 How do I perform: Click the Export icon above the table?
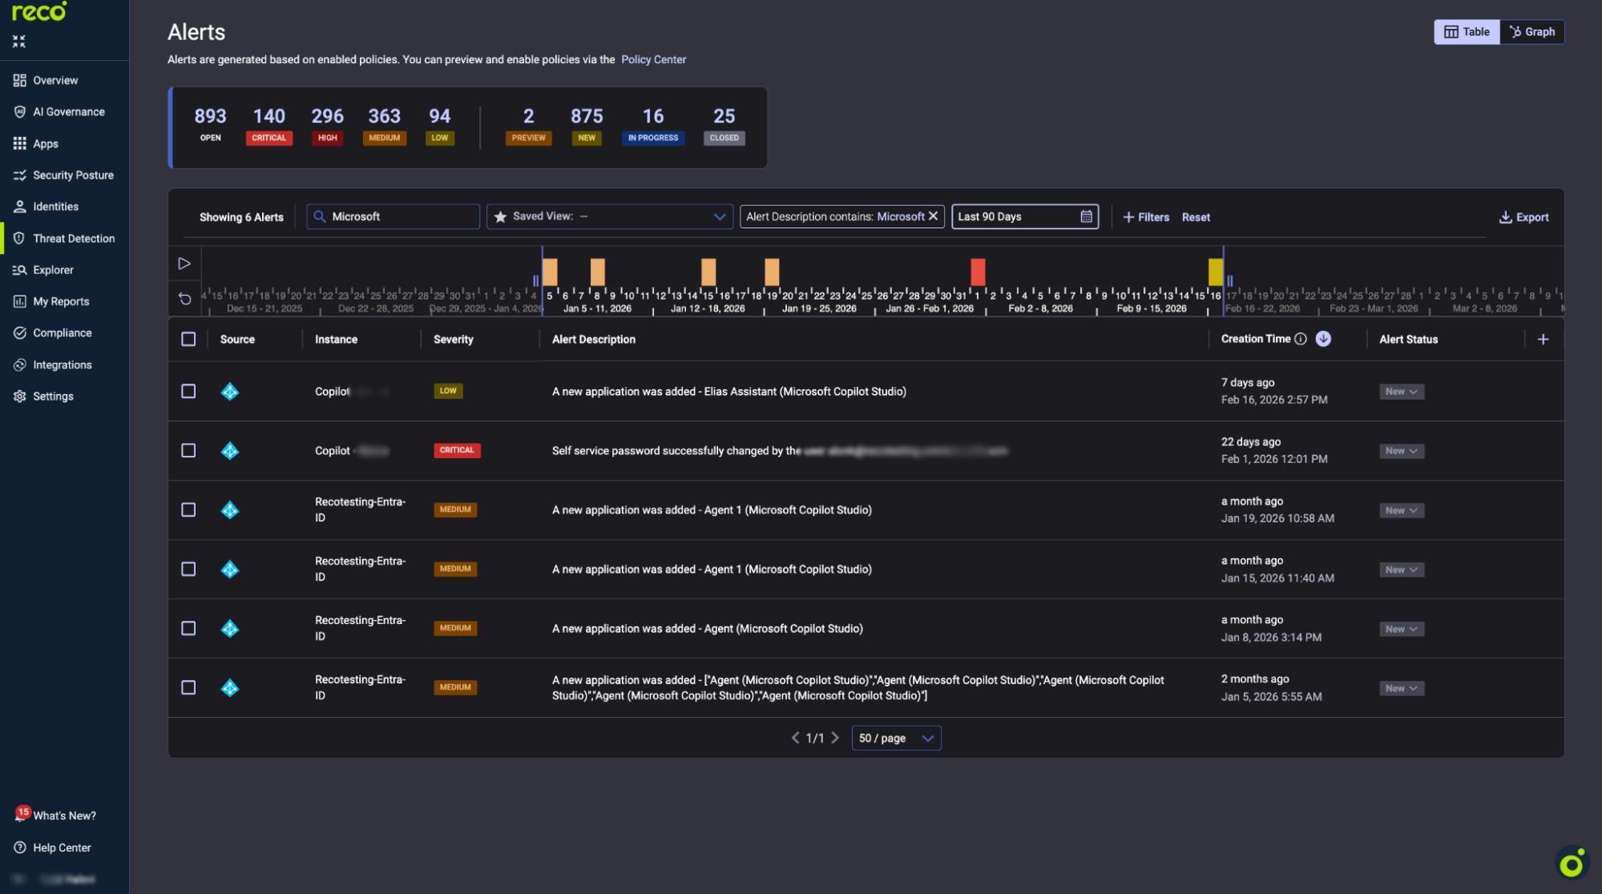pyautogui.click(x=1505, y=217)
